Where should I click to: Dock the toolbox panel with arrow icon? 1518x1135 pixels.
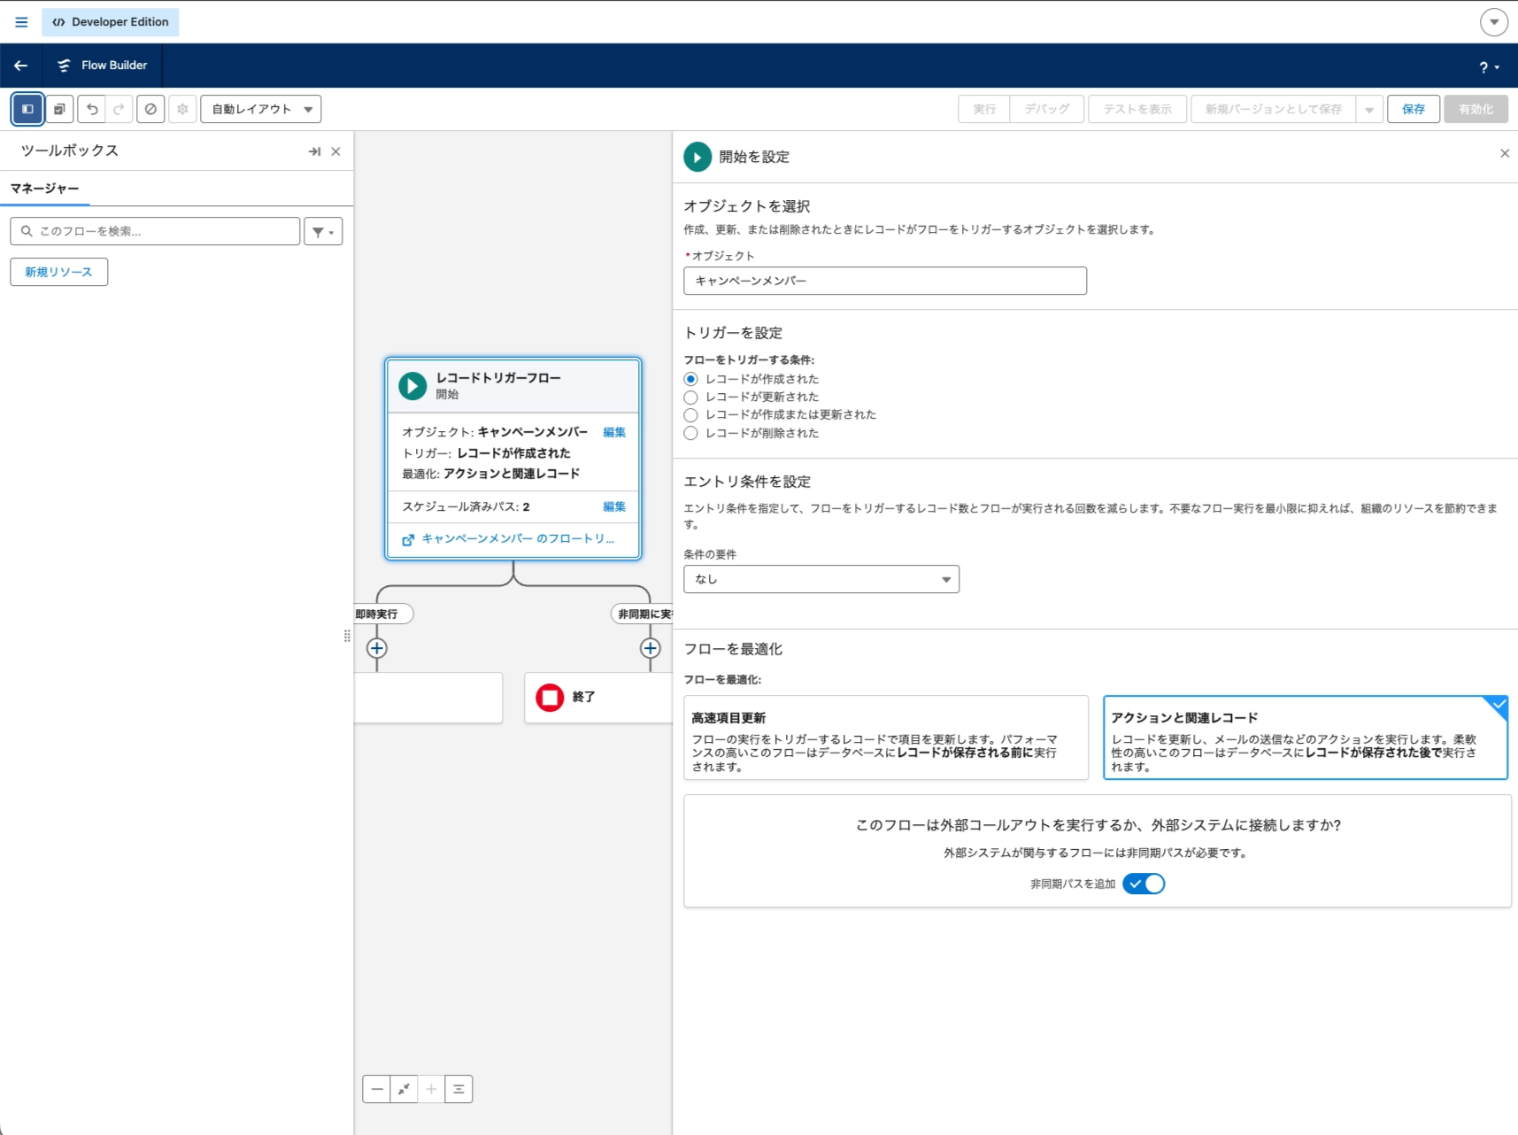314,151
